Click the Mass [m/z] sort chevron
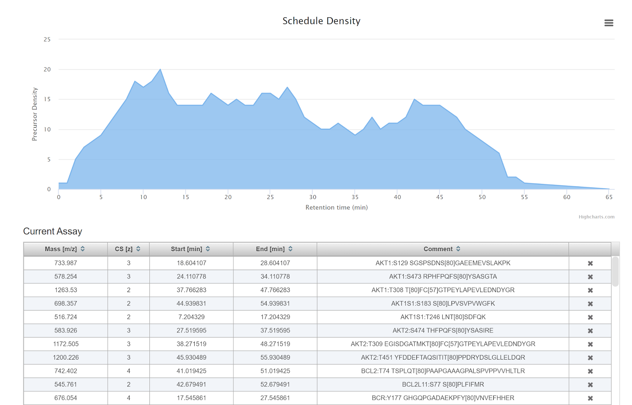The height and width of the screenshot is (405, 632). (83, 249)
